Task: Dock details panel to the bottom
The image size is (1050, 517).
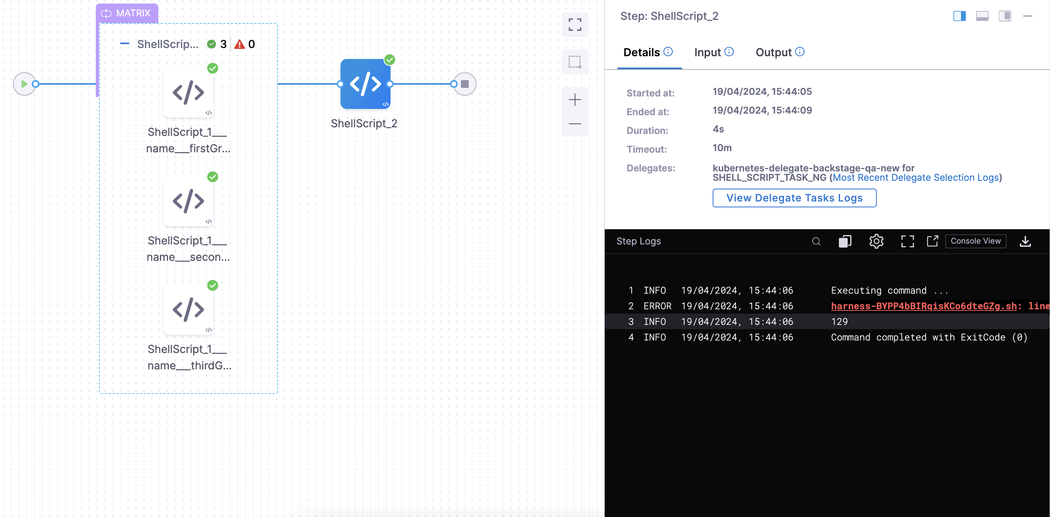Action: point(982,16)
